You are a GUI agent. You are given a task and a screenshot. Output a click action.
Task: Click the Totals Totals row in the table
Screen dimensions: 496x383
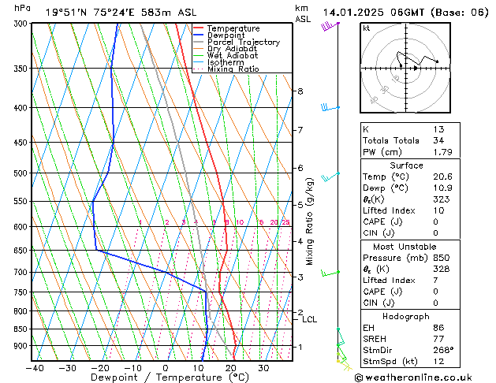pos(424,140)
